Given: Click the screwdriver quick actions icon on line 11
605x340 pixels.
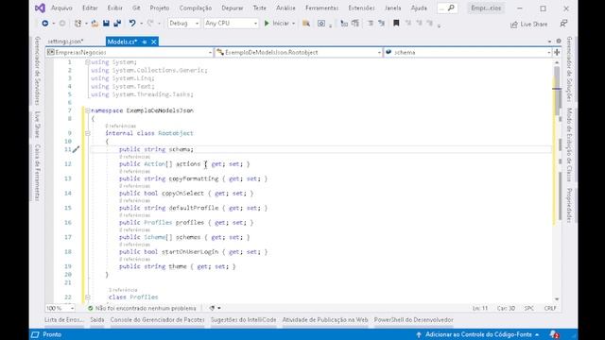Looking at the screenshot, I should [x=76, y=149].
